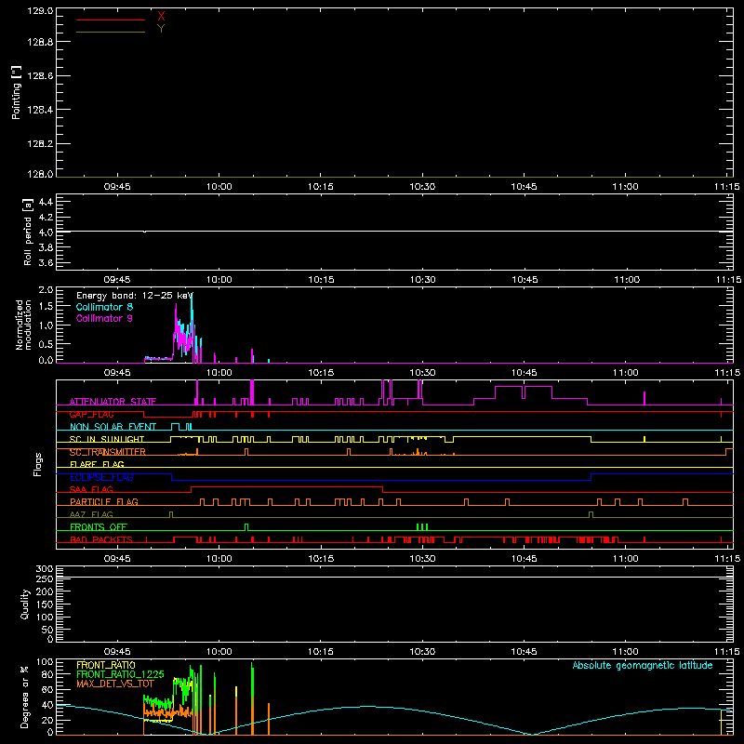This screenshot has height=744, width=744.
Task: Click the 10:00 time label under Pointing plot
Action: (219, 187)
